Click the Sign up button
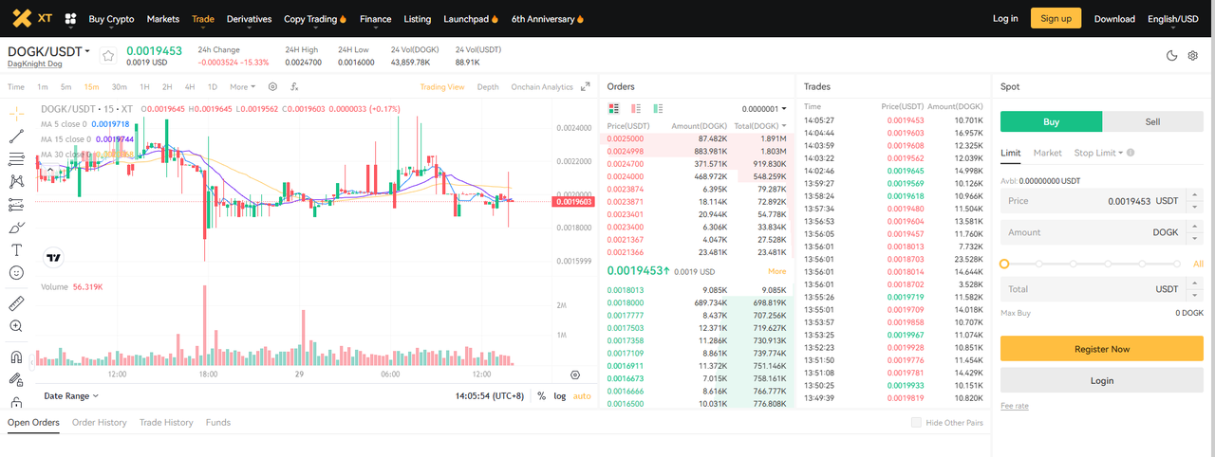Viewport: 1215px width, 457px height. [x=1056, y=18]
